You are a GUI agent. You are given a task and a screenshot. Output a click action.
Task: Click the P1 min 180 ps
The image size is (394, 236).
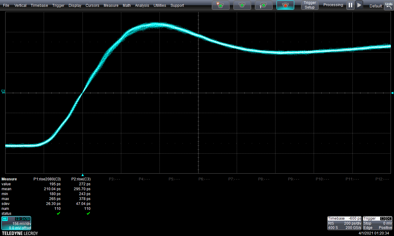[55, 194]
